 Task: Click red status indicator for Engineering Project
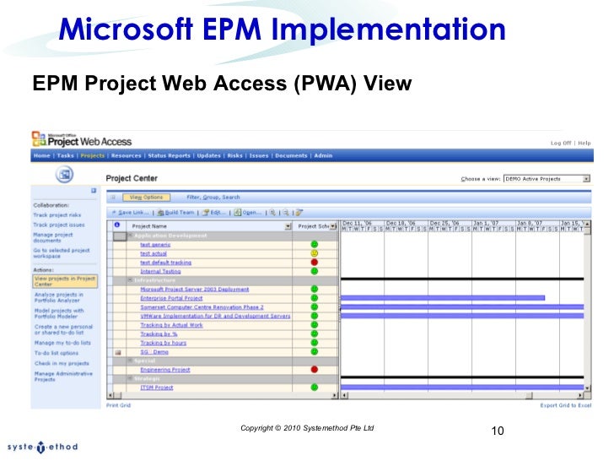point(314,369)
